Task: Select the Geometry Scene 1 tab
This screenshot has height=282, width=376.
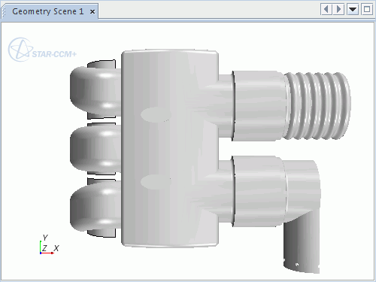Action: [47, 11]
